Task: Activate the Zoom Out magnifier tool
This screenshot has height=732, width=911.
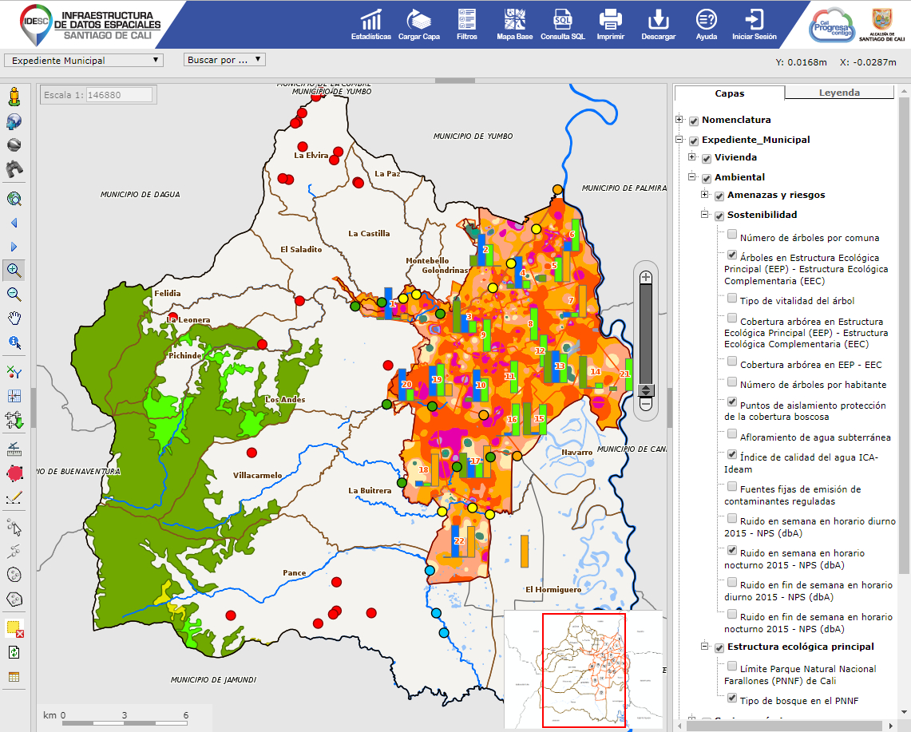Action: (x=14, y=294)
